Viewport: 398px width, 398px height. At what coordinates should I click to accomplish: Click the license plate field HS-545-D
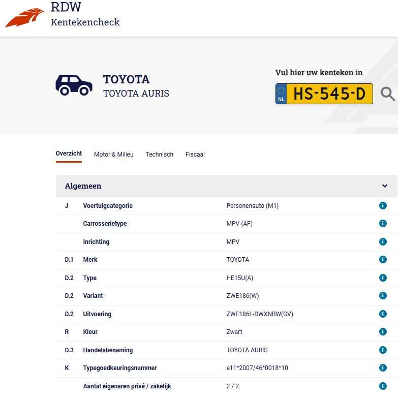(x=324, y=94)
